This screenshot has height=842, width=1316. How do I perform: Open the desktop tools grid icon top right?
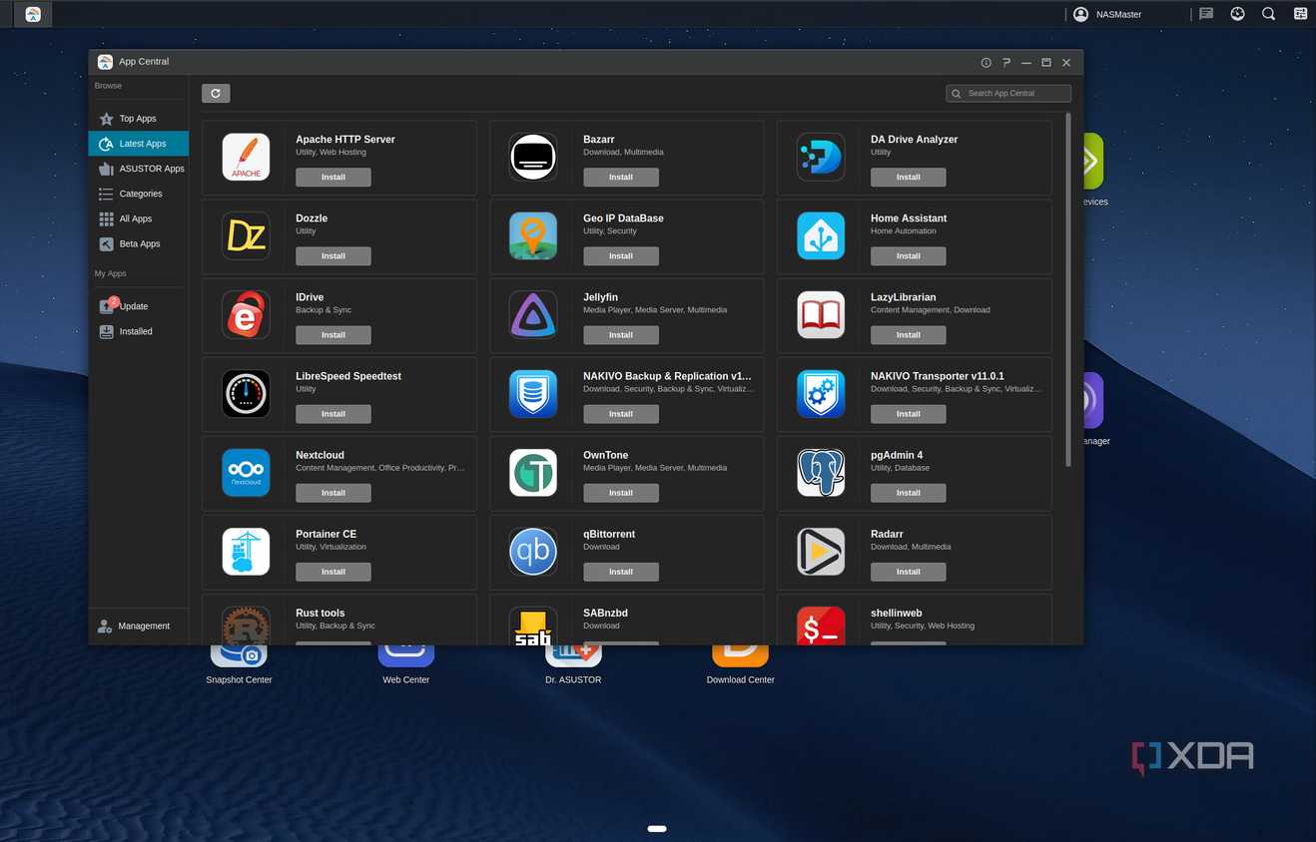coord(1300,14)
